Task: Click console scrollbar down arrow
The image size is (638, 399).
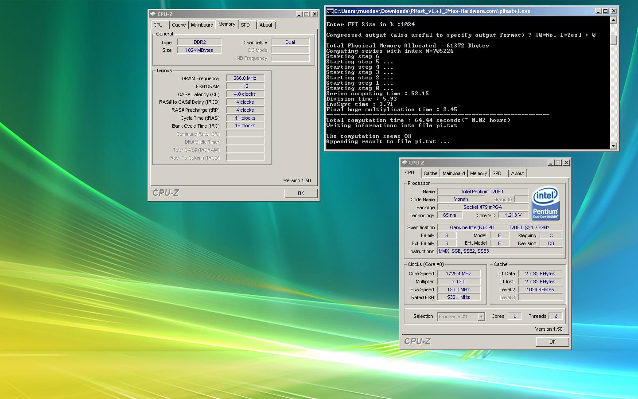Action: (614, 146)
